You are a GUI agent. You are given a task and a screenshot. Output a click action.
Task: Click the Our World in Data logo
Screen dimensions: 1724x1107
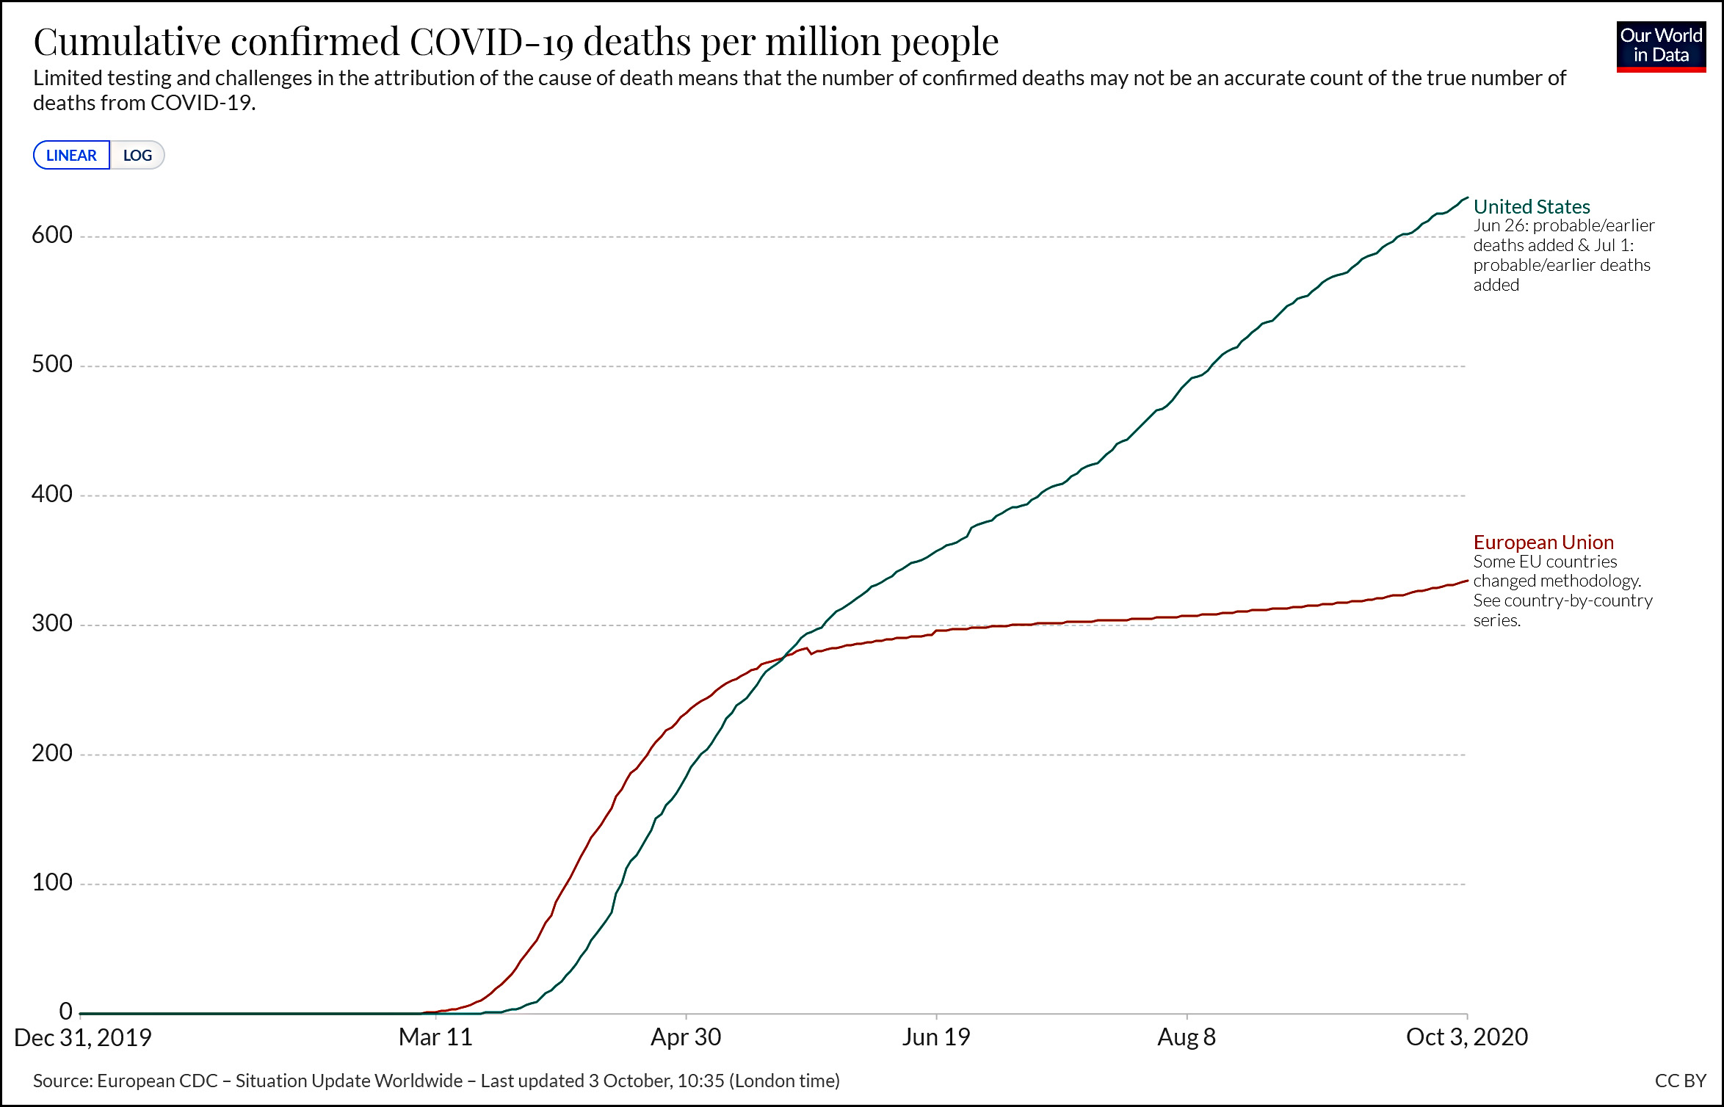pyautogui.click(x=1660, y=46)
